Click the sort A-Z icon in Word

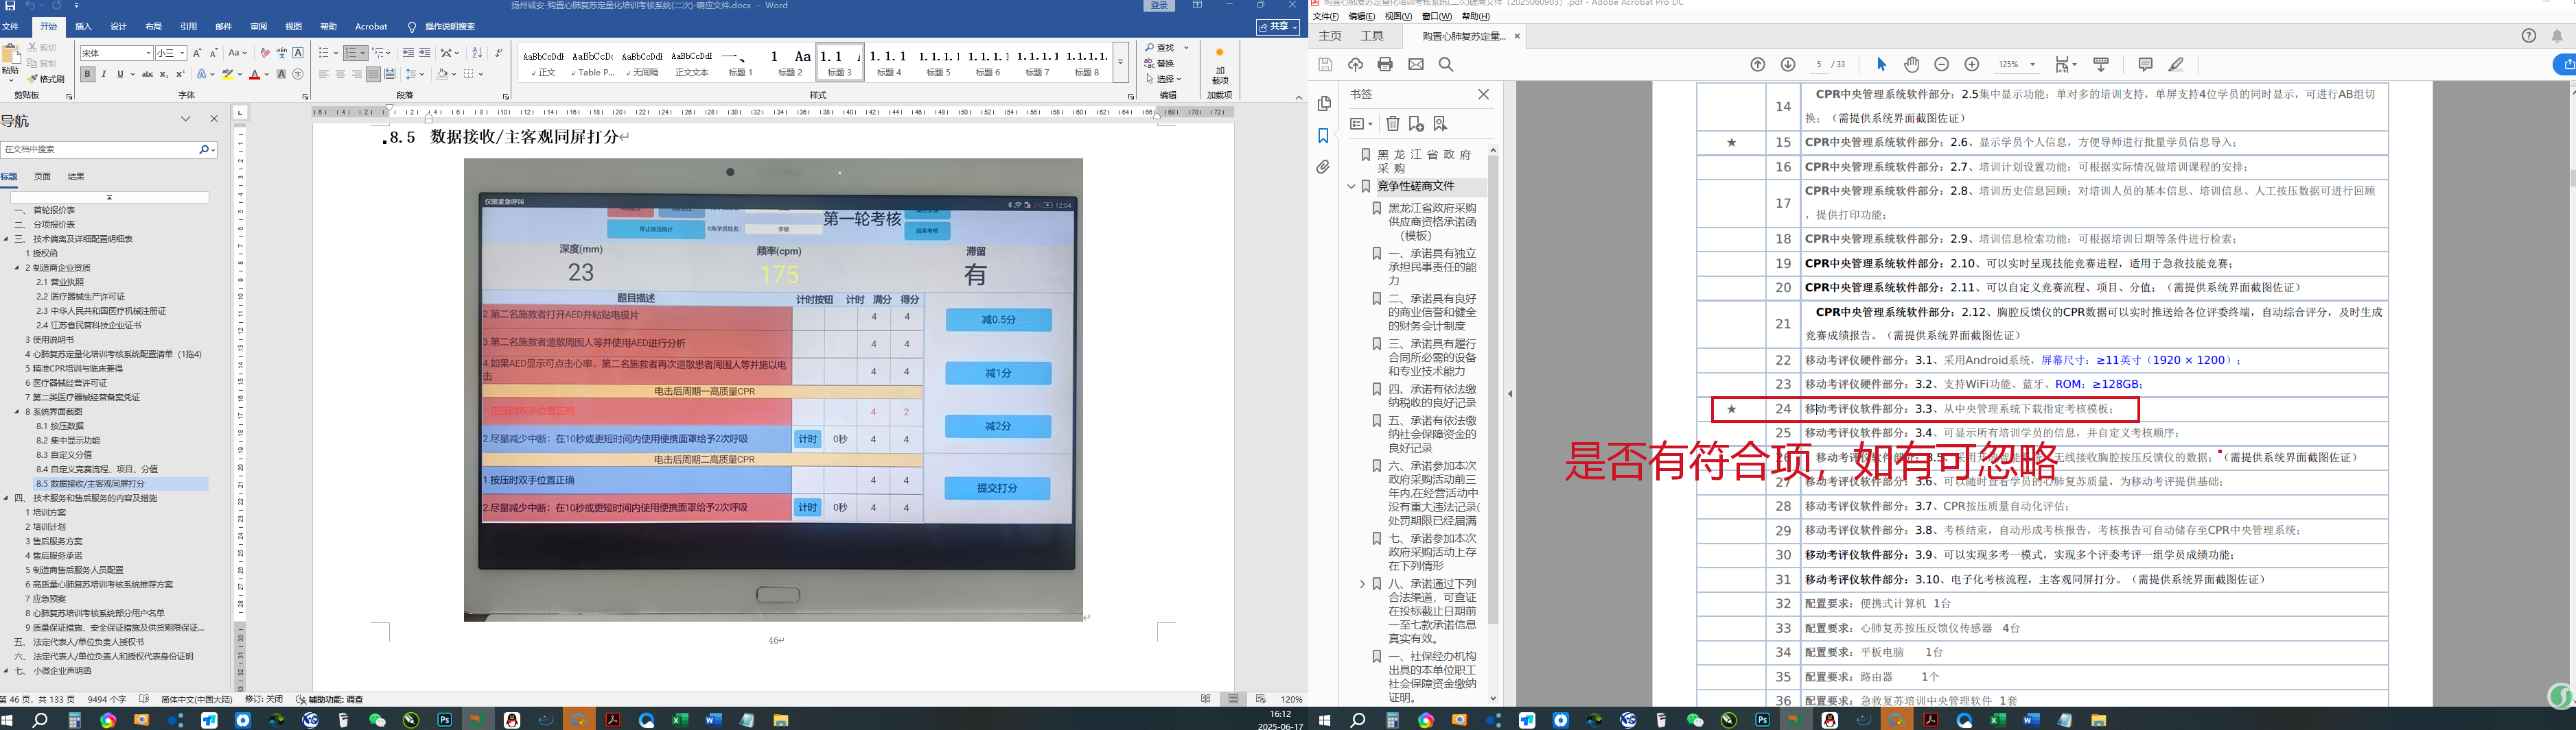[477, 53]
